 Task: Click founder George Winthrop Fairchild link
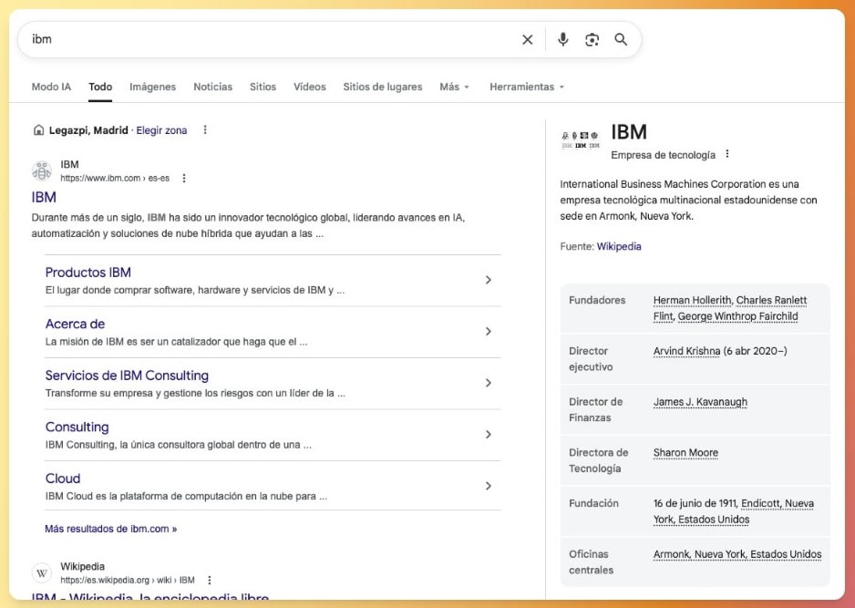[x=737, y=316]
